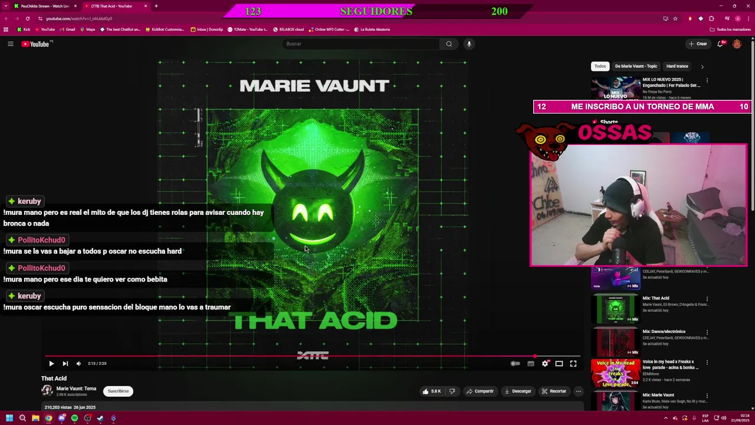
Task: Open File Explorer from the taskbar
Action: tap(35, 419)
